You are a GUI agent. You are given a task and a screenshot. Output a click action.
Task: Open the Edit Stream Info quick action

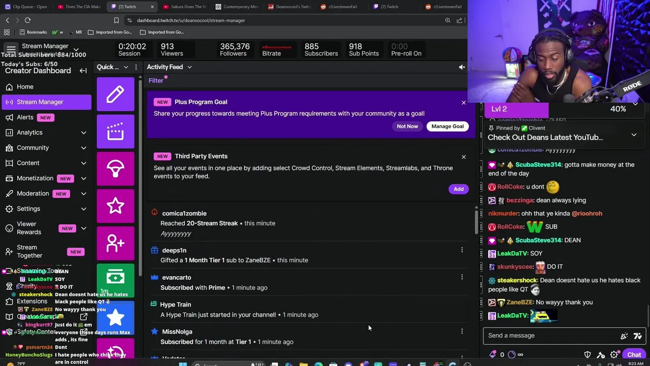115,94
